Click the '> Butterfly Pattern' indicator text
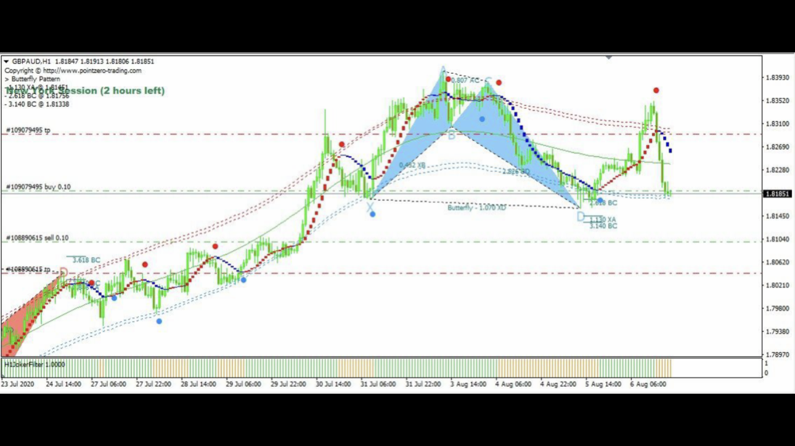The image size is (795, 446). pos(33,79)
